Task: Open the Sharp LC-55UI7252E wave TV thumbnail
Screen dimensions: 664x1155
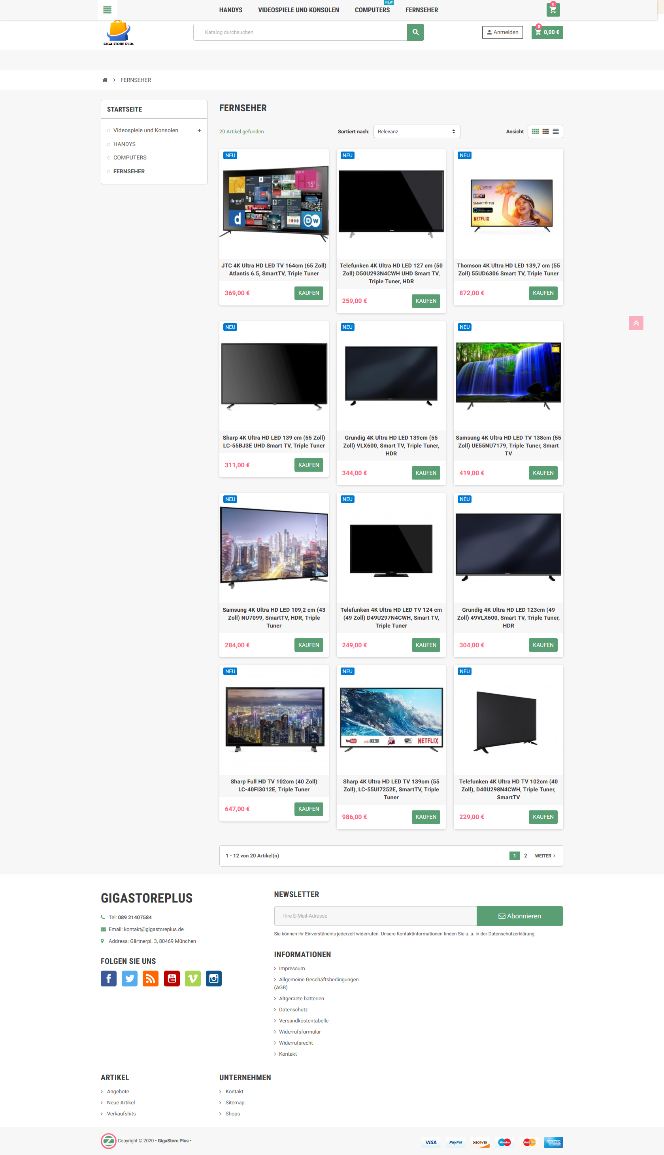Action: click(x=391, y=719)
